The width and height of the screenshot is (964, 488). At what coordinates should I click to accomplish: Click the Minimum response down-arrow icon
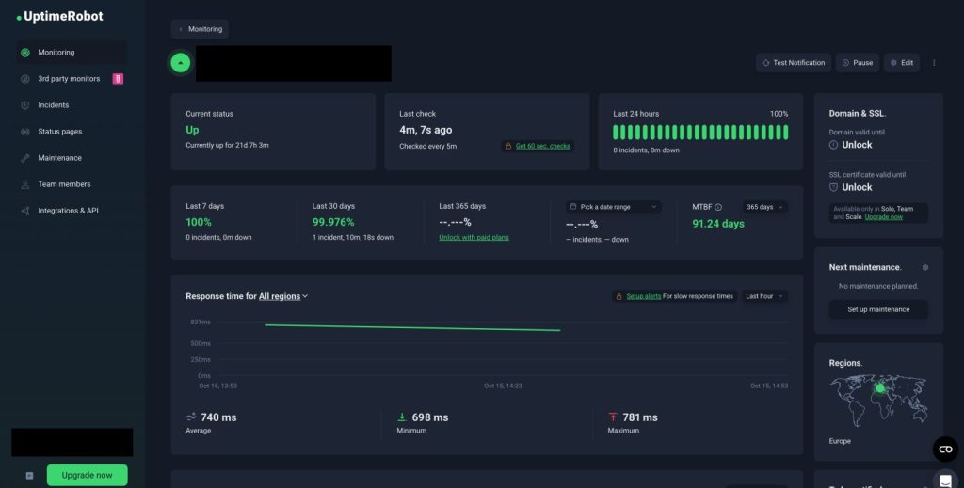tap(402, 417)
